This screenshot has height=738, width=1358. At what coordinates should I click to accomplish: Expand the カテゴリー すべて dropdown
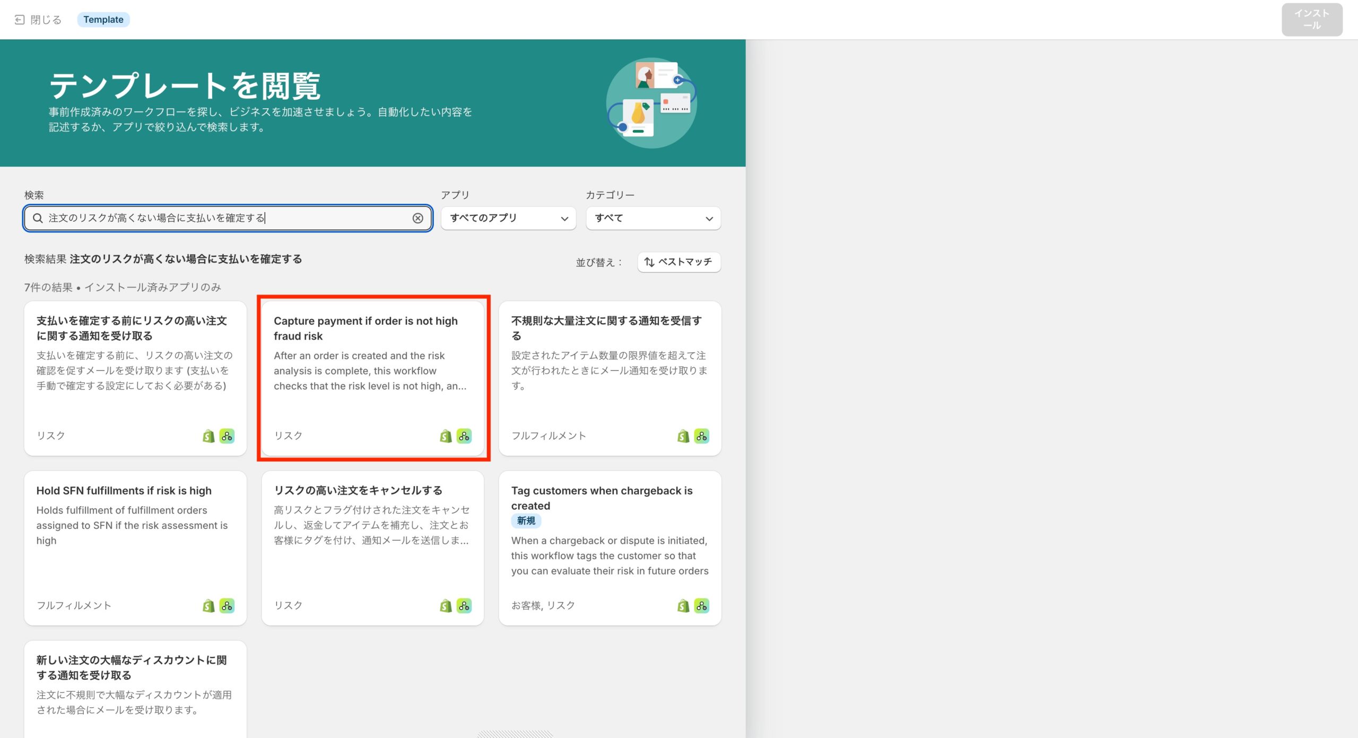pos(653,218)
